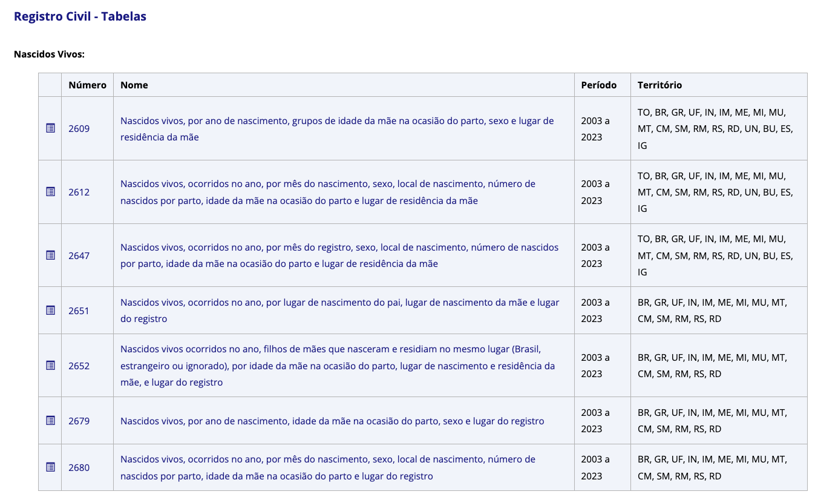
Task: Open 'grupos de idade da mãe' table name link
Action: pyautogui.click(x=336, y=121)
